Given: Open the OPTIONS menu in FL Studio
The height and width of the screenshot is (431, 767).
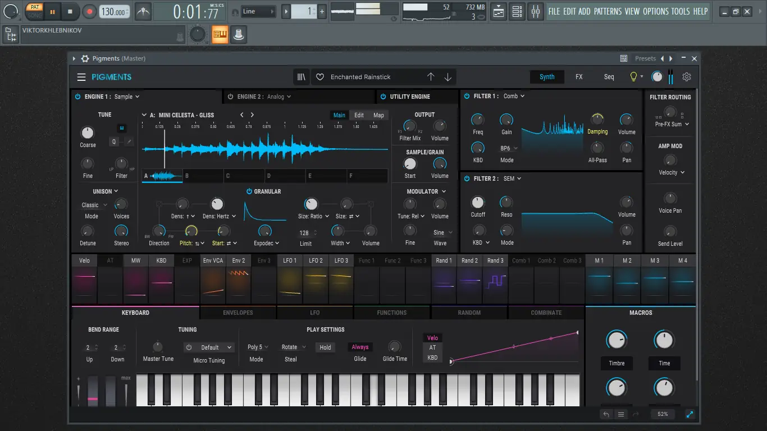Looking at the screenshot, I should pos(656,11).
